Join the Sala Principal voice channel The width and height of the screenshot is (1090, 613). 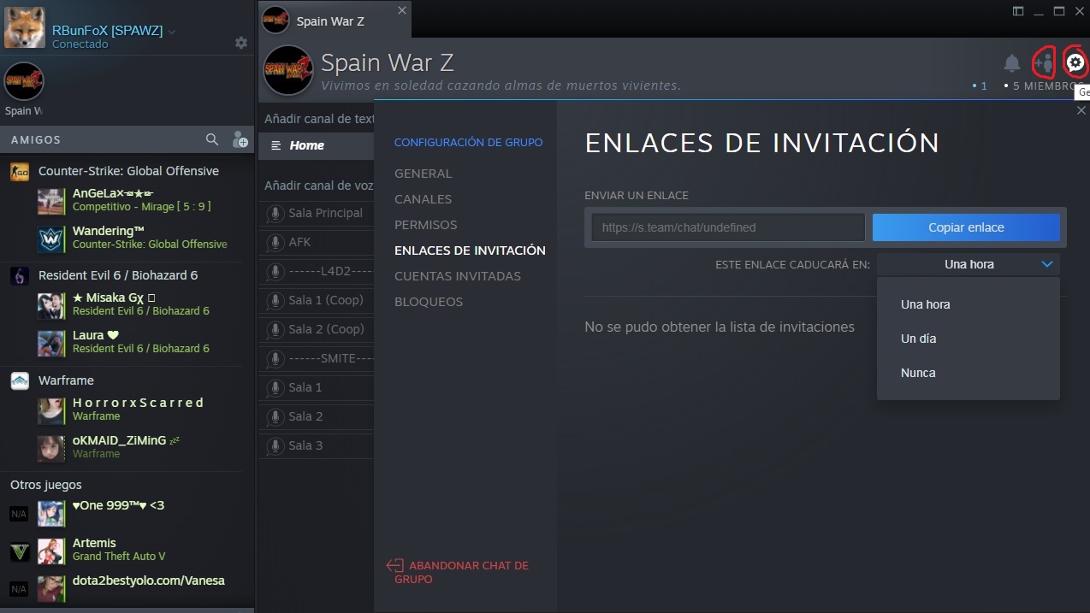coord(316,213)
